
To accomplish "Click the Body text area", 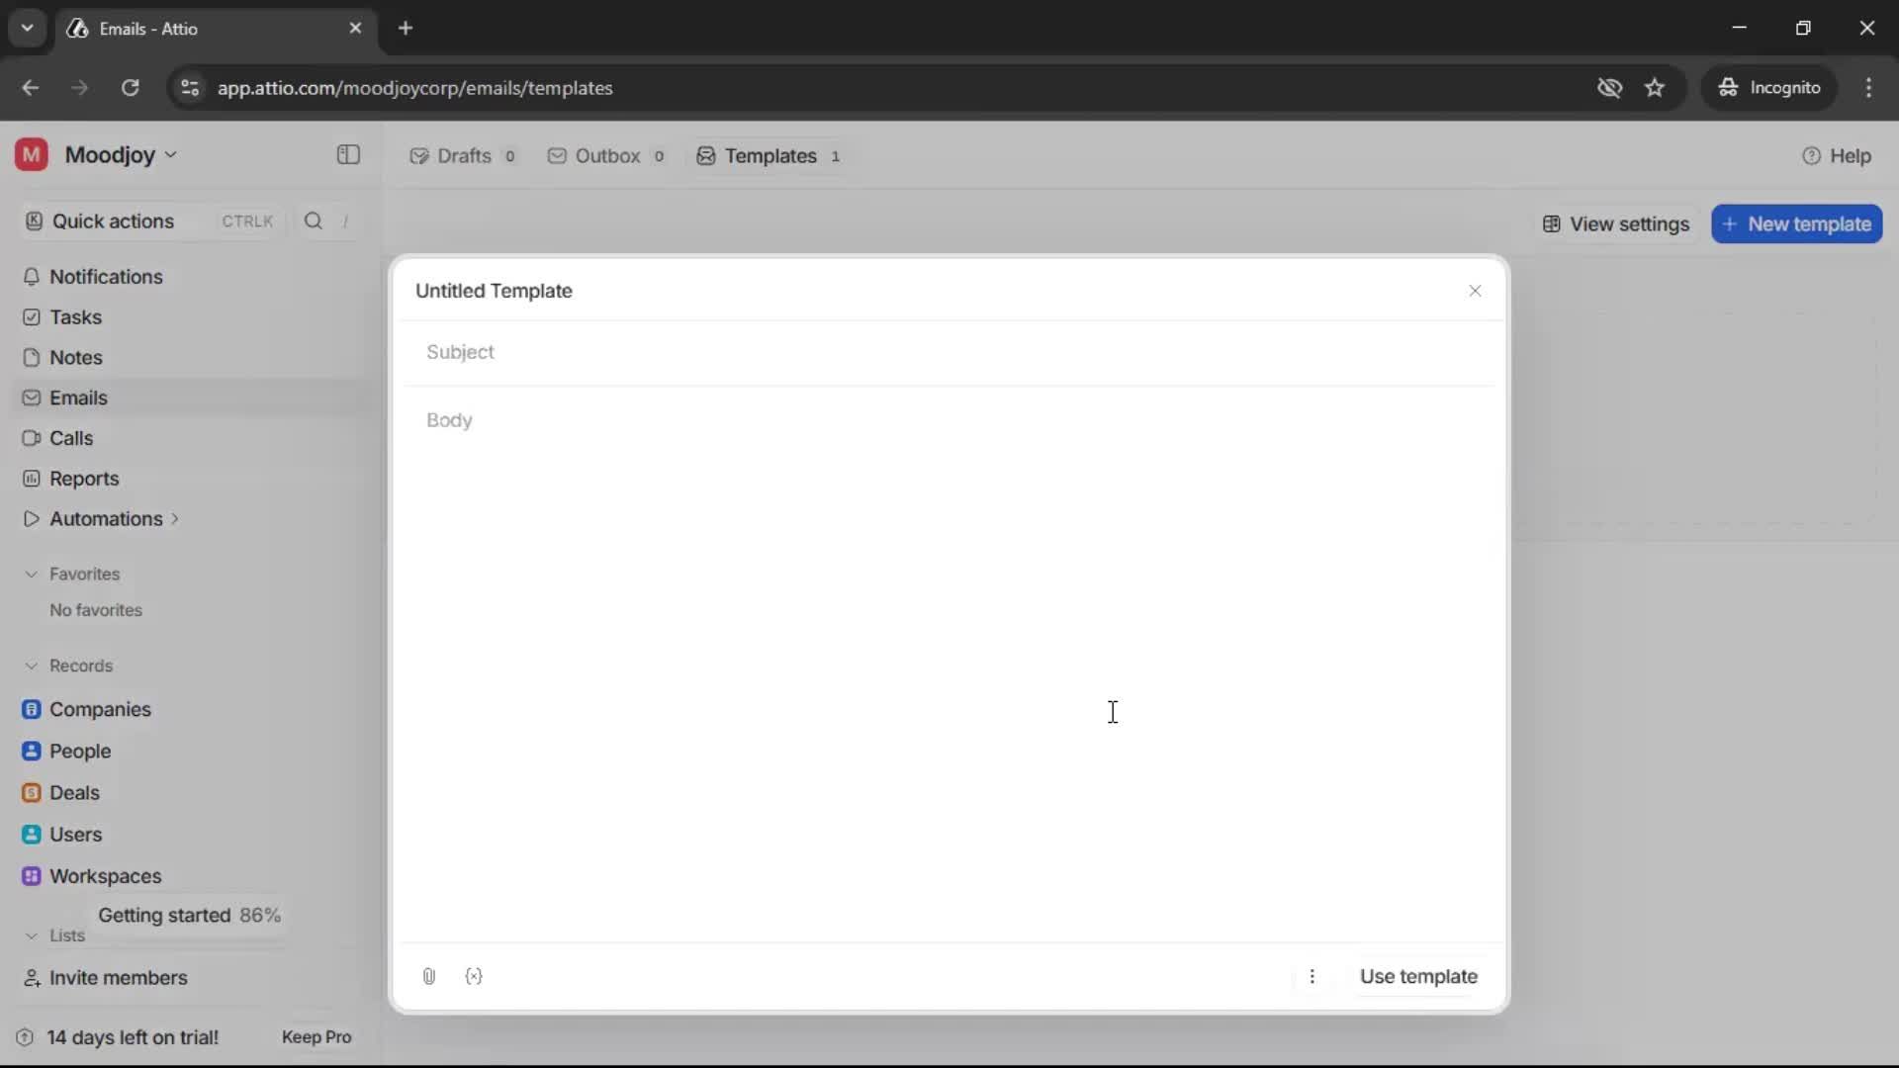I will click(949, 663).
